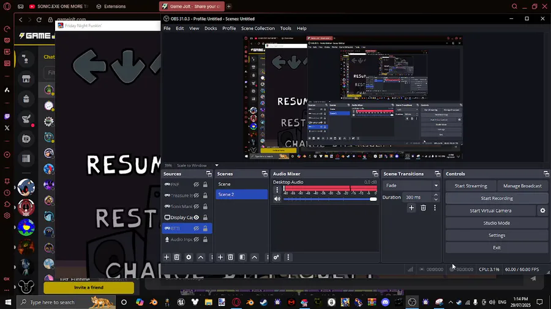Toggle visibility of Treasure Is source
551x309 pixels.
197,195
